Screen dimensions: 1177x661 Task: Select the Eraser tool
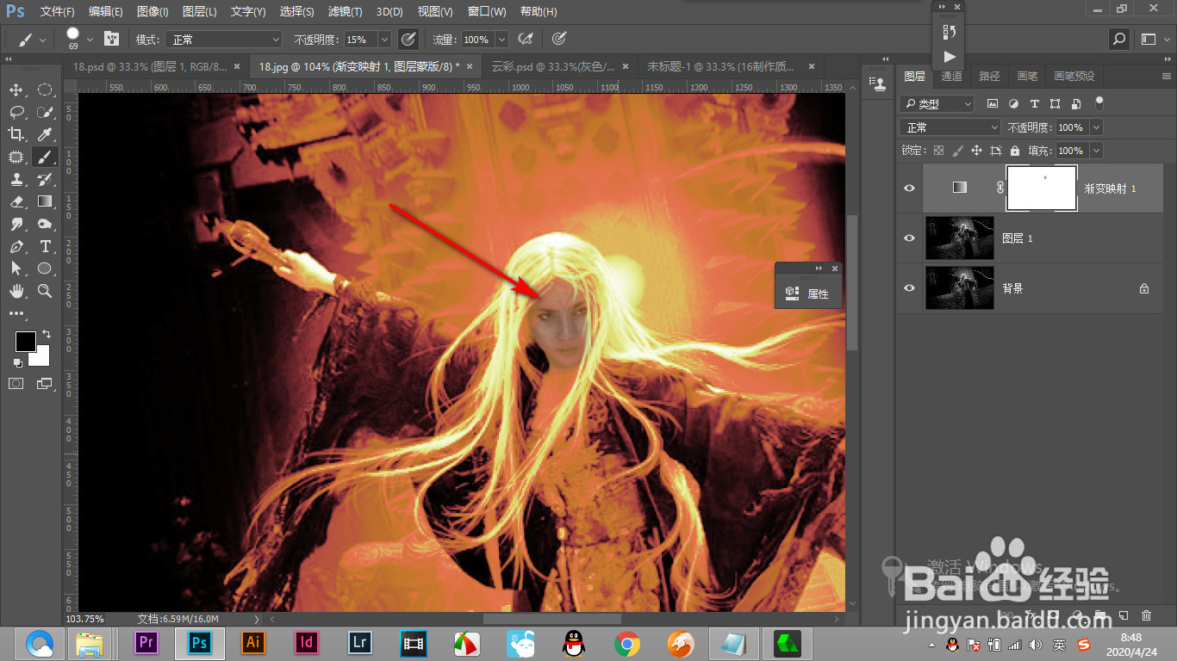(x=16, y=201)
